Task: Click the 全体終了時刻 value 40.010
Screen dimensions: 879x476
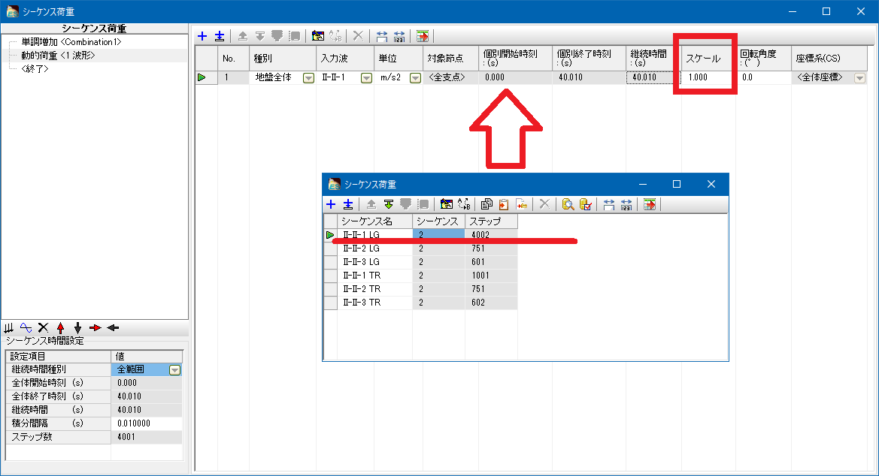Action: point(147,396)
